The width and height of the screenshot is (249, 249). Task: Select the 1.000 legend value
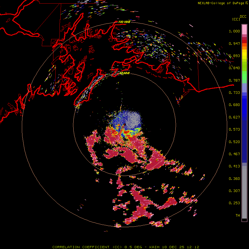coord(234,31)
